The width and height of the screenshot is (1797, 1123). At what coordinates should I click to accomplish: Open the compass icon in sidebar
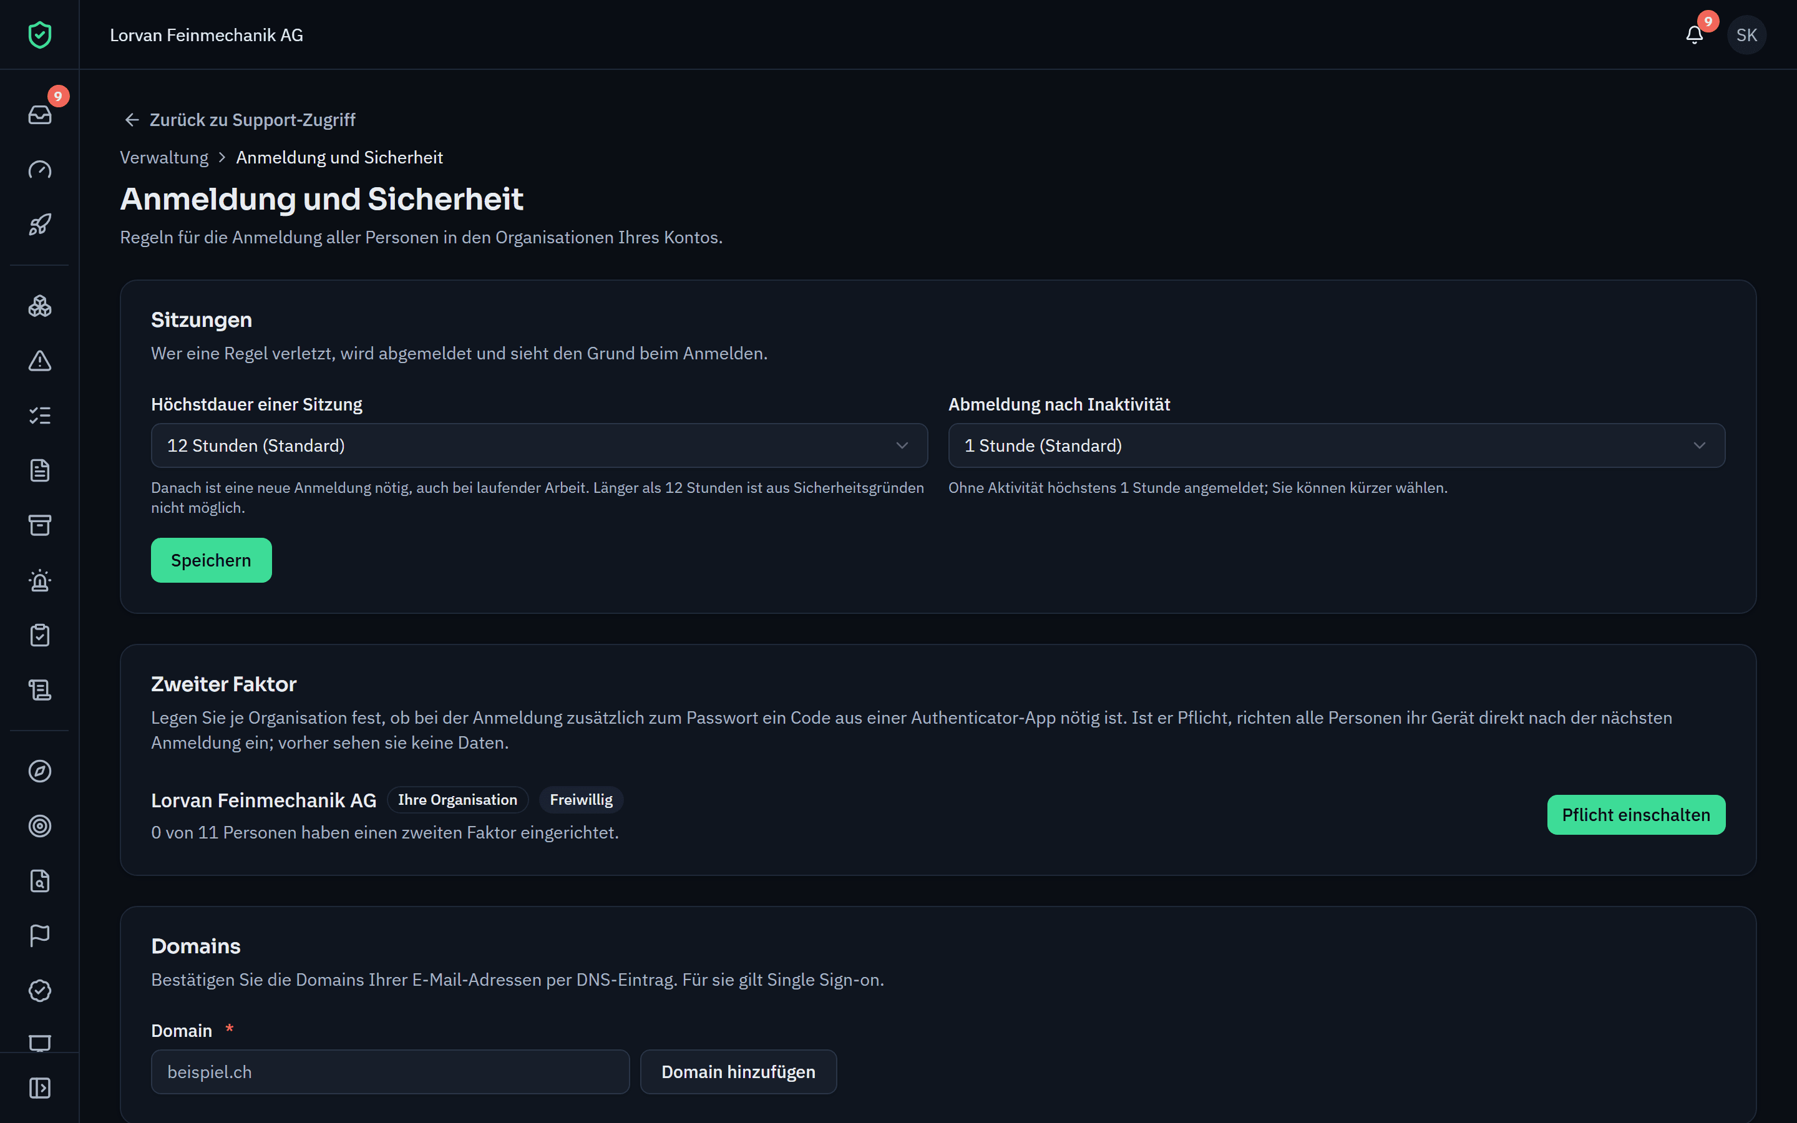39,771
